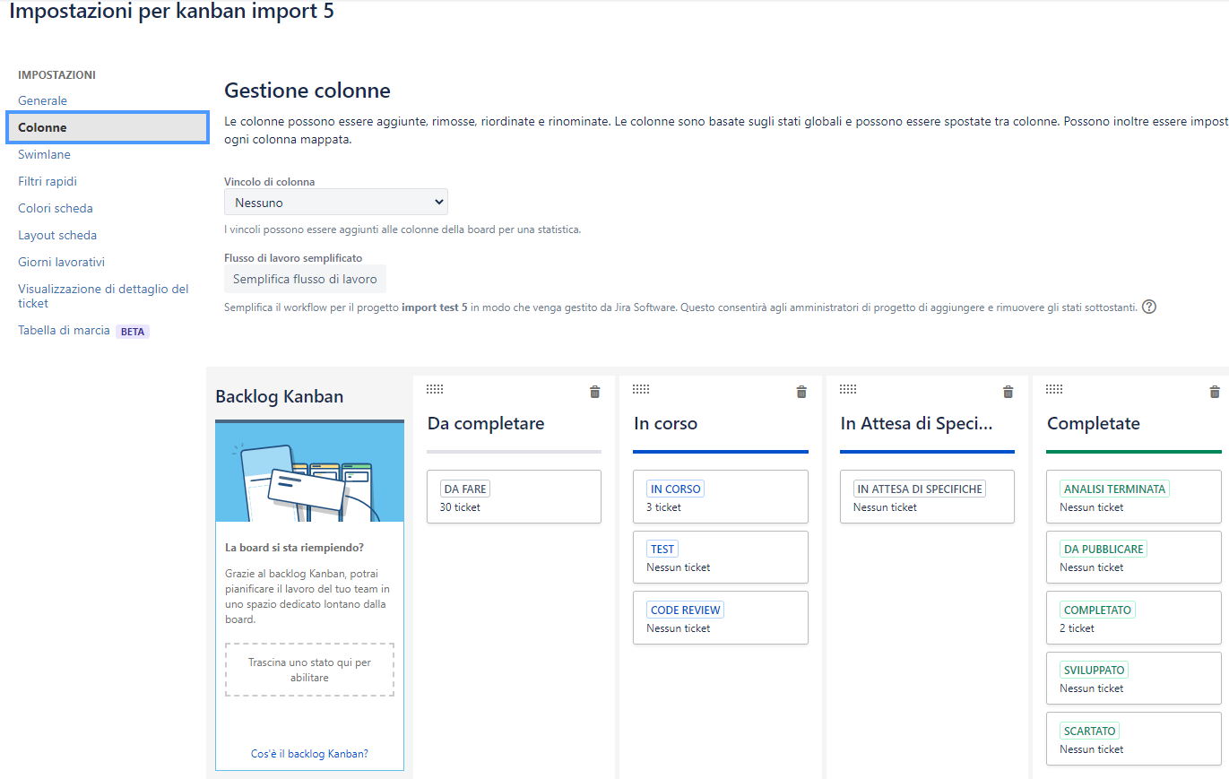Delete the Da completare column via trash icon
This screenshot has width=1229, height=779.
(x=595, y=392)
